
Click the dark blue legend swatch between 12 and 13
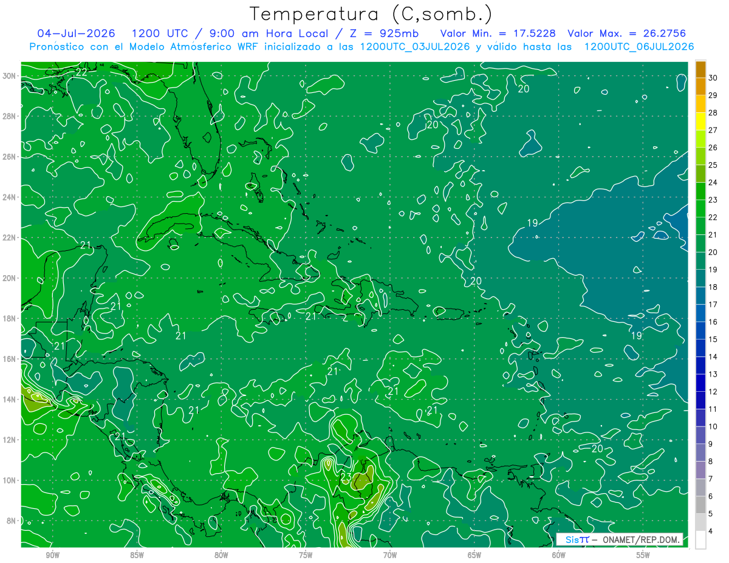(700, 383)
